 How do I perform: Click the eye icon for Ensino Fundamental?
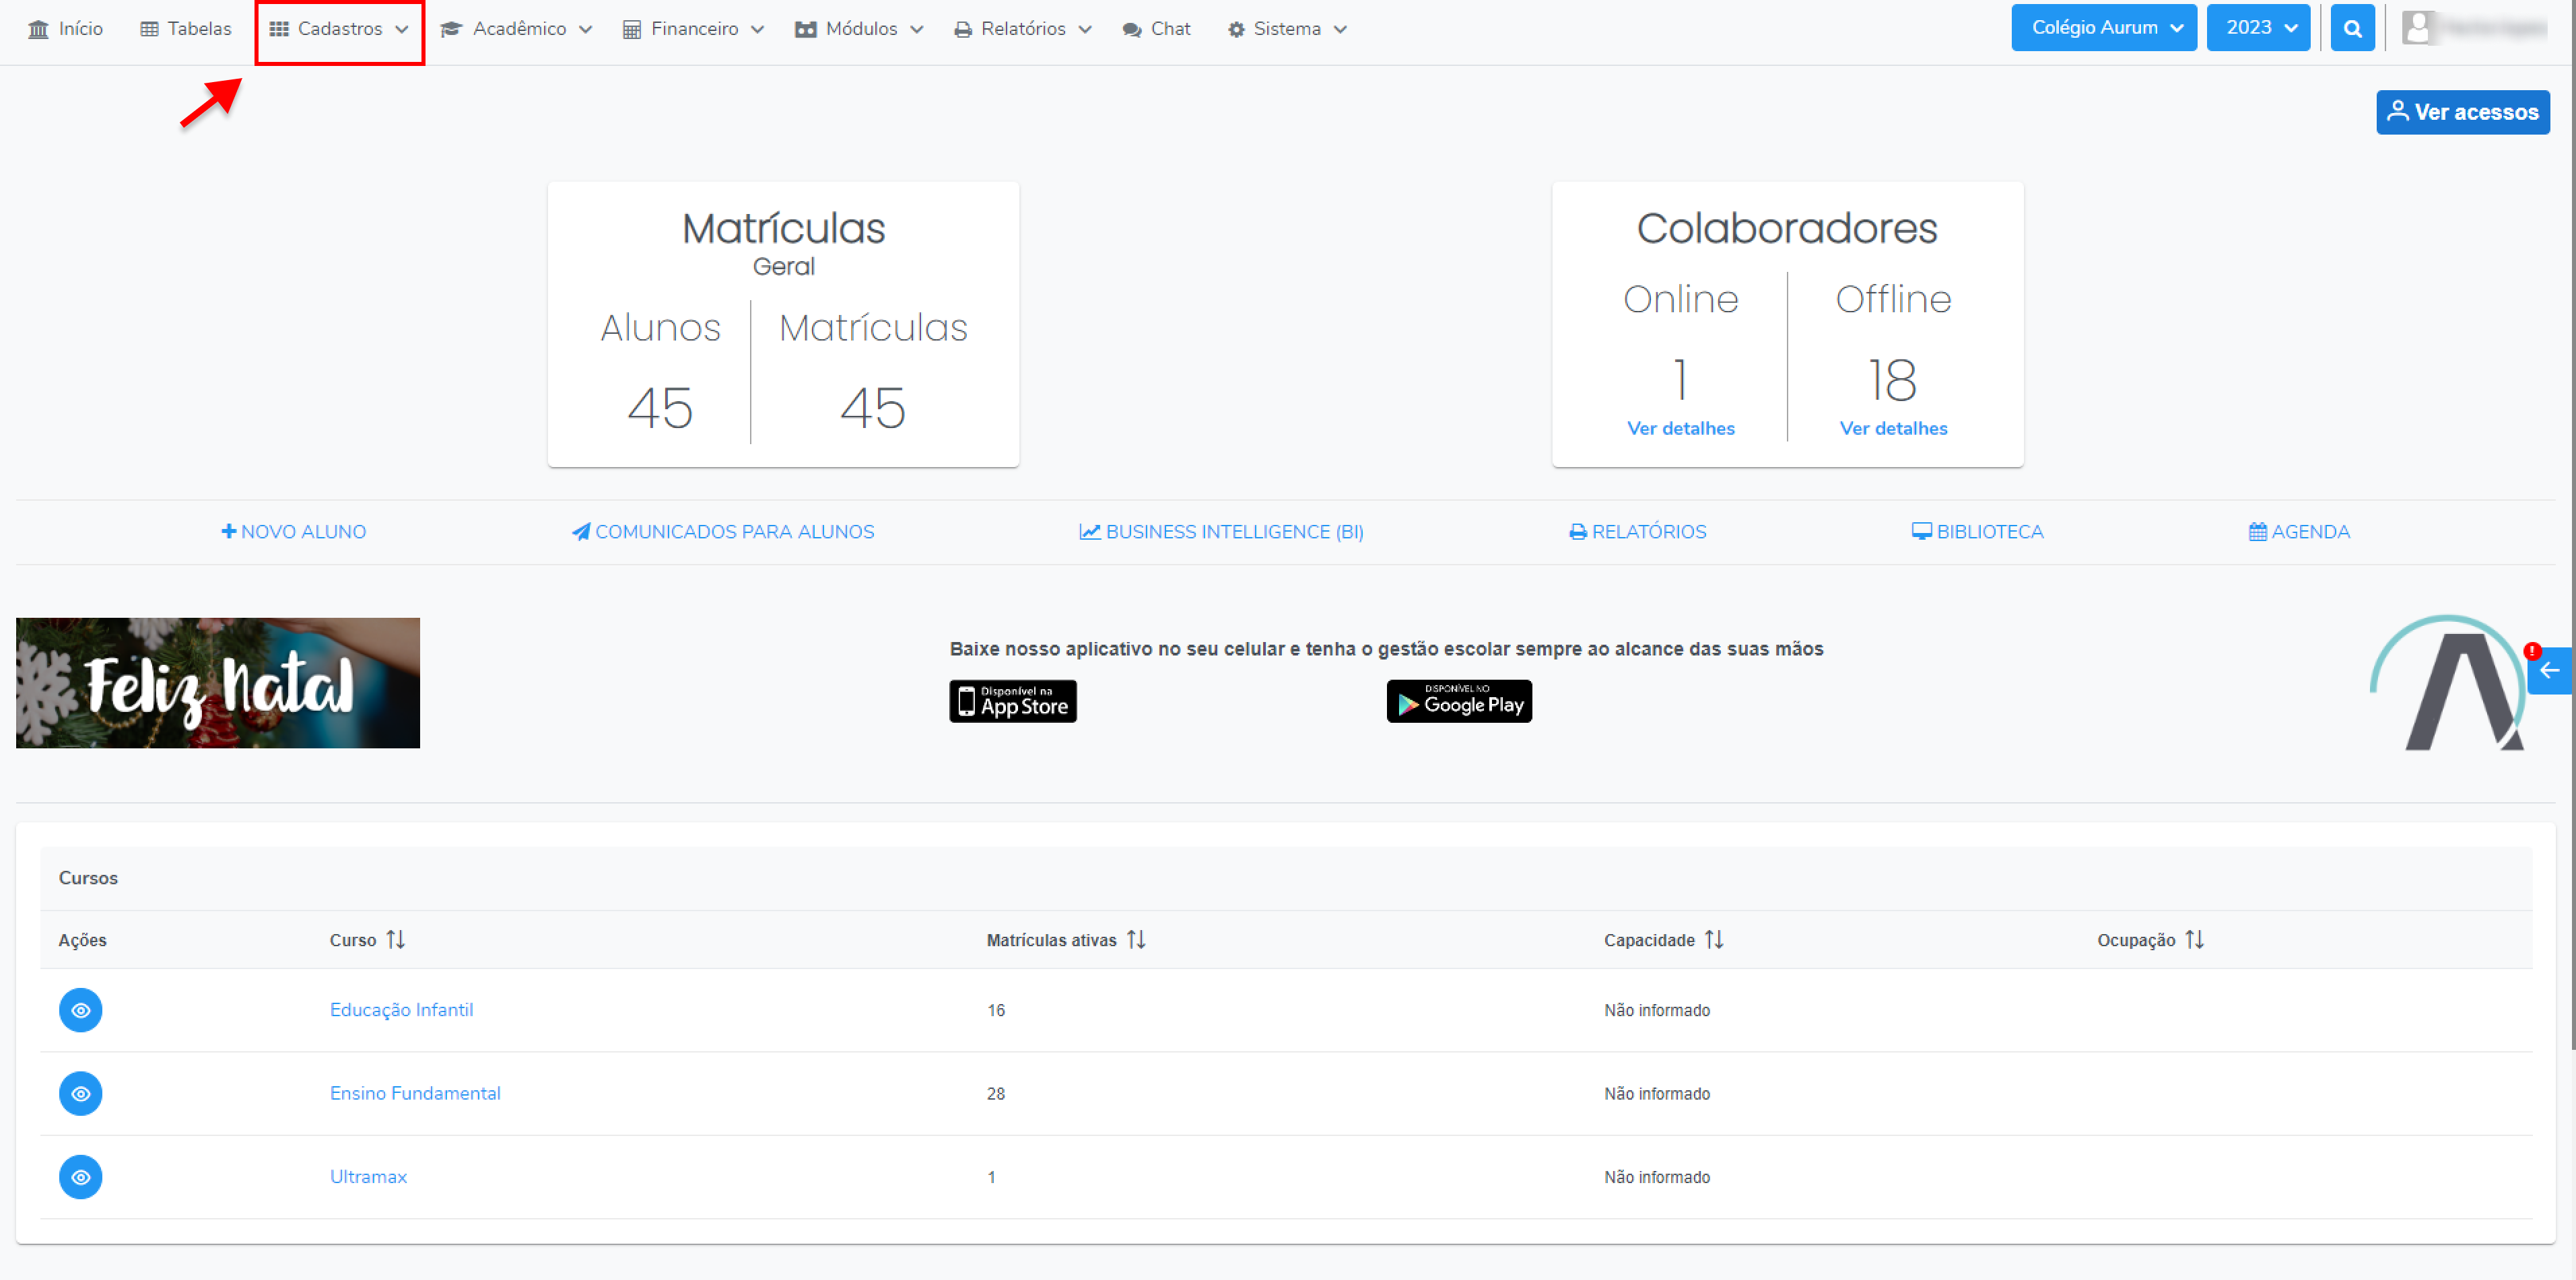click(x=80, y=1093)
